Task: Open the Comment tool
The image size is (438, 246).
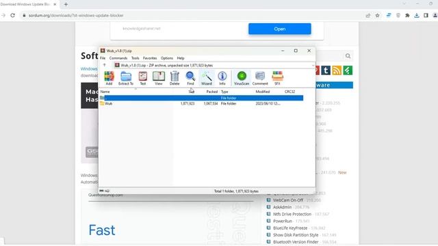Action: pos(260,78)
